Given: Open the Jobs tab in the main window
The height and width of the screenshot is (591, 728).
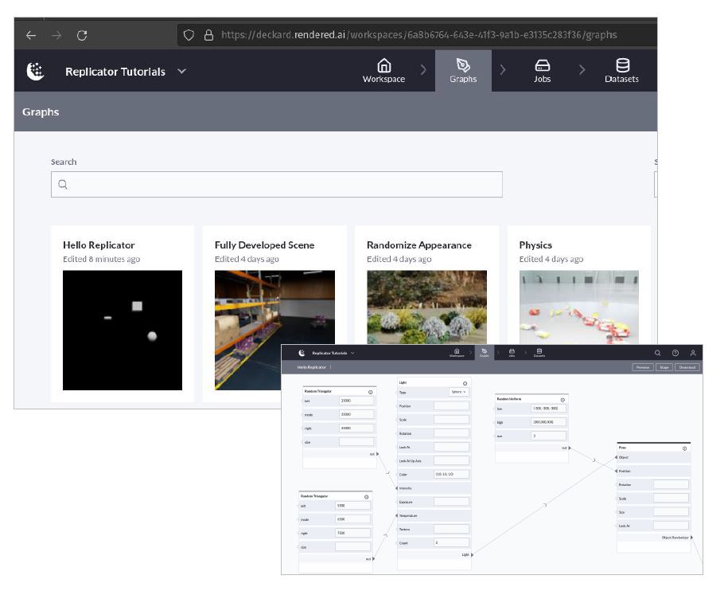Looking at the screenshot, I should coord(542,71).
